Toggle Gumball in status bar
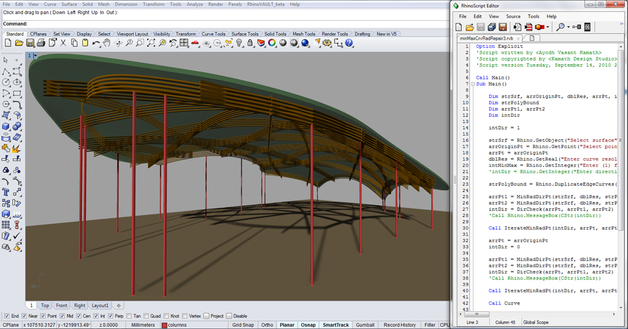628x329 pixels. [366, 325]
